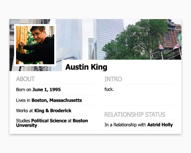
Task: Select the 'Works at' row label
Action: point(24,111)
